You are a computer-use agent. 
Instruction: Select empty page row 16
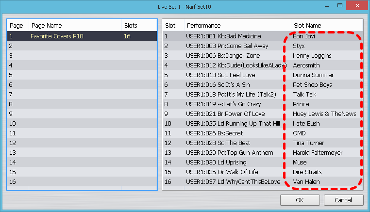(82, 181)
